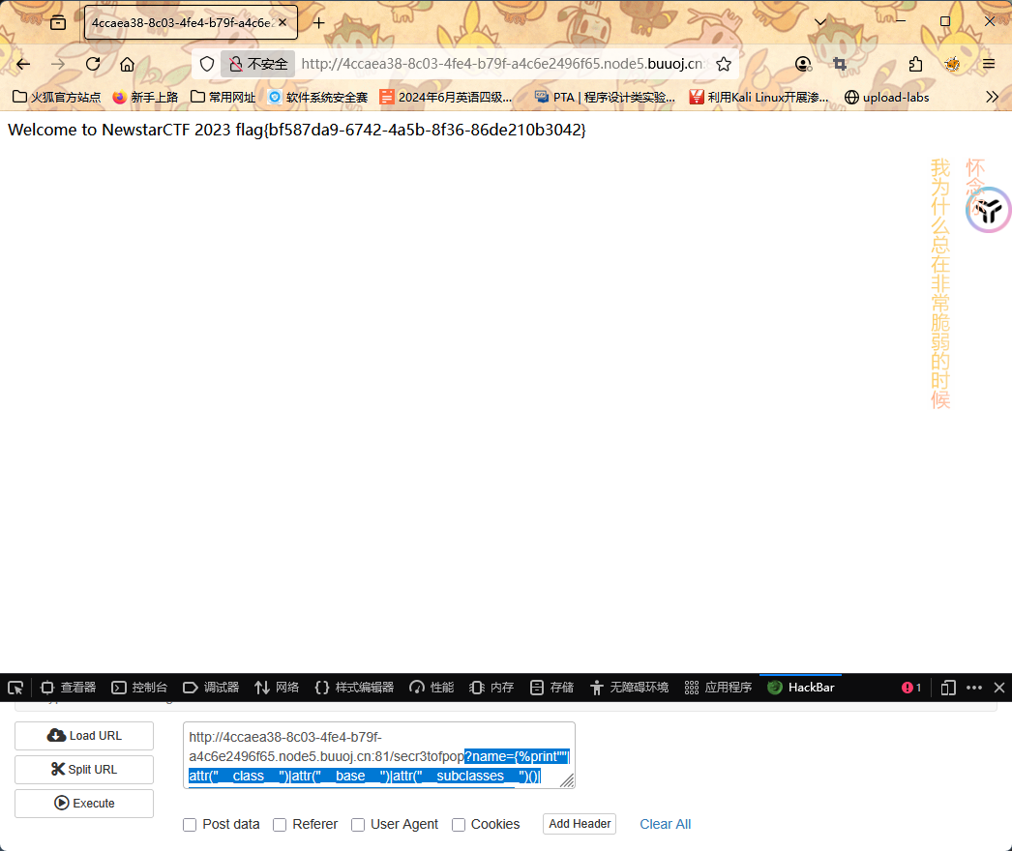Click the screenshot crop toolbar icon
The image size is (1012, 851).
tap(840, 64)
